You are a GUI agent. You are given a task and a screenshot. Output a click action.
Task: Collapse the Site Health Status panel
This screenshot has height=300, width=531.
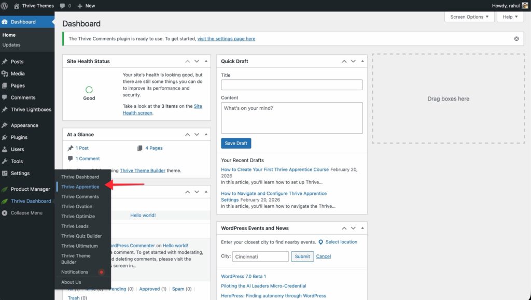pos(206,61)
